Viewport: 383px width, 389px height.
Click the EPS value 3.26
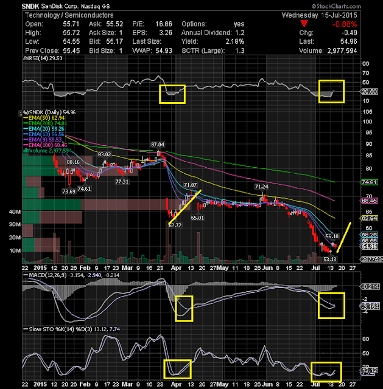(166, 33)
